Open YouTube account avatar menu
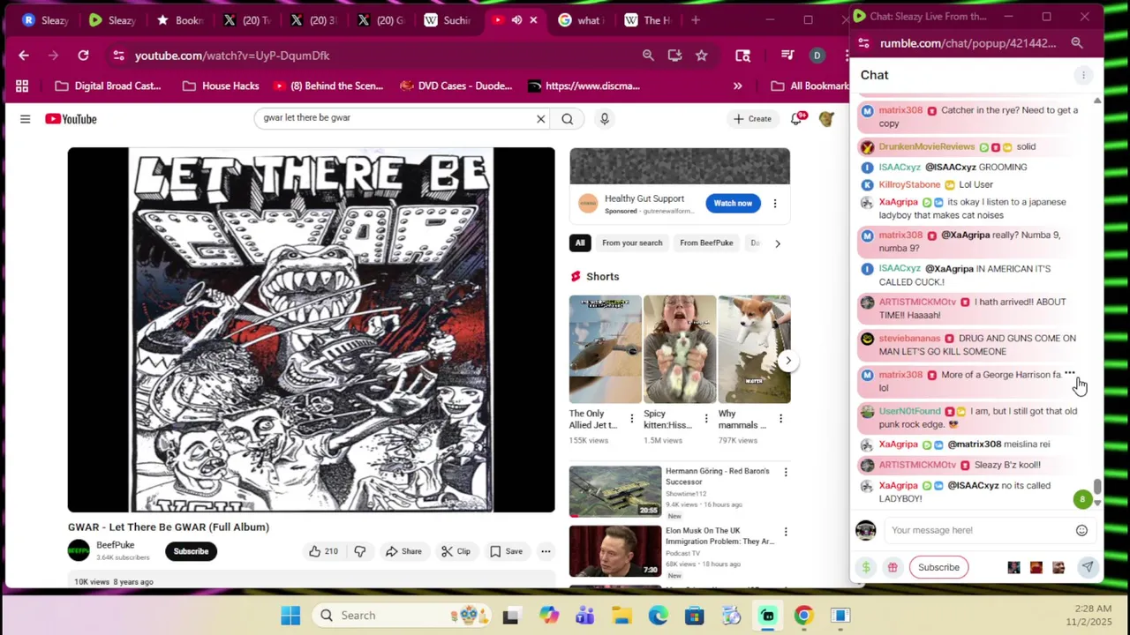Image resolution: width=1130 pixels, height=635 pixels. click(x=826, y=119)
